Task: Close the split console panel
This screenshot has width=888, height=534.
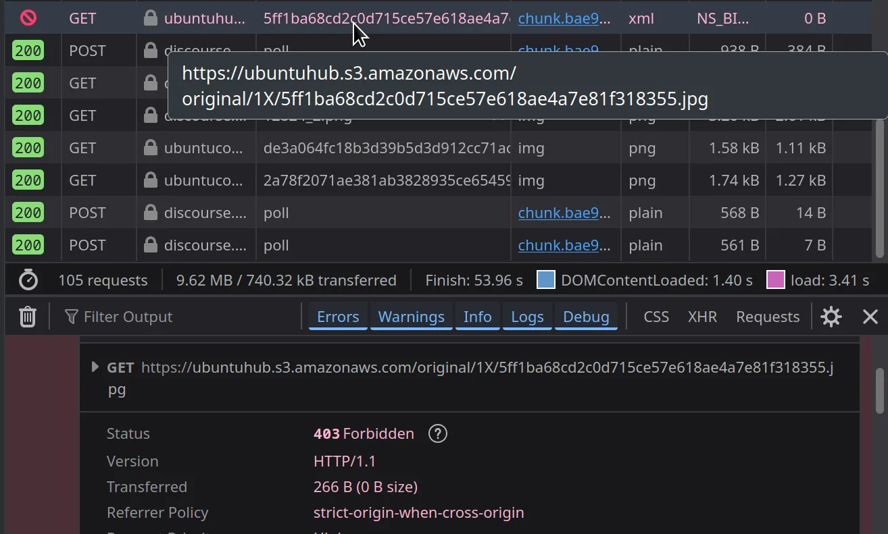Action: pyautogui.click(x=870, y=317)
